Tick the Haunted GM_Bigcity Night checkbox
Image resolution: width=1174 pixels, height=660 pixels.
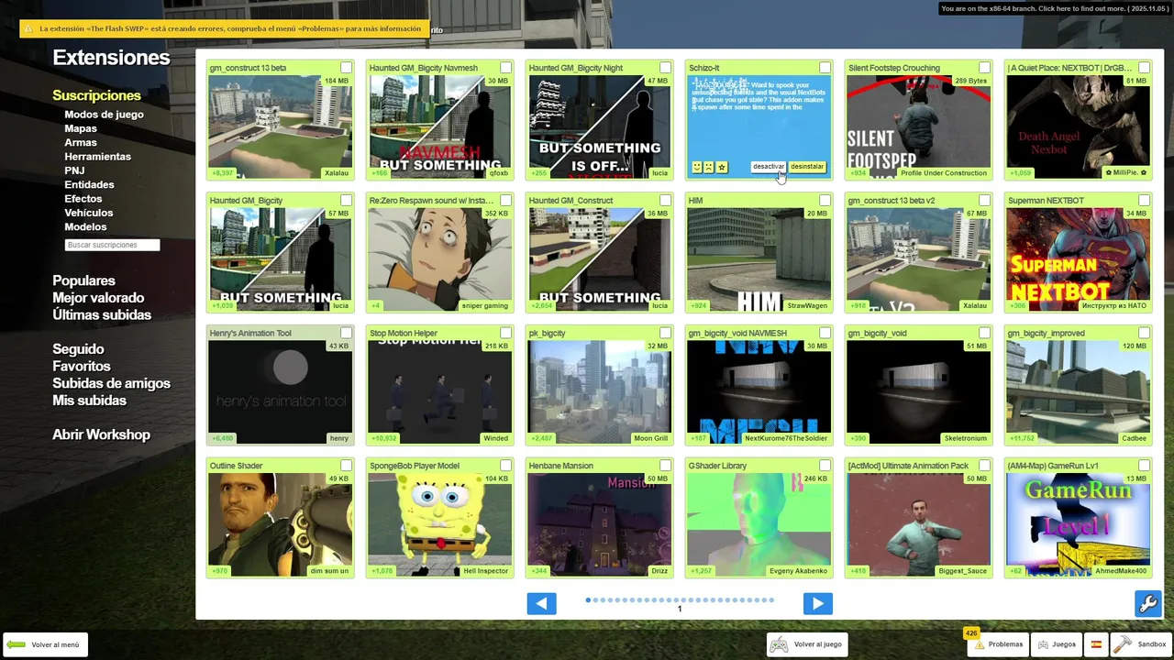click(x=665, y=68)
